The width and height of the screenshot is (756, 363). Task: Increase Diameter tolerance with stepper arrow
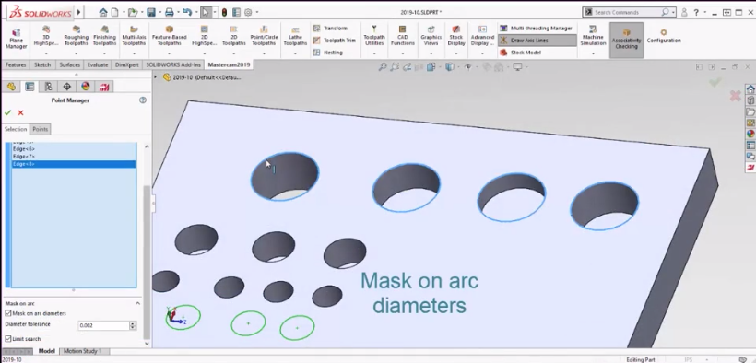pyautogui.click(x=133, y=323)
